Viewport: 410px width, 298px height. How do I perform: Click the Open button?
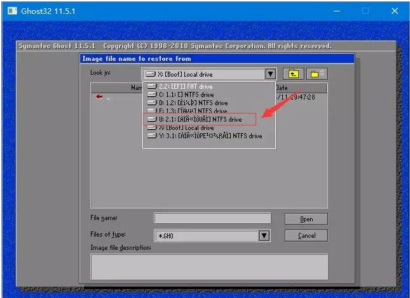pos(306,219)
